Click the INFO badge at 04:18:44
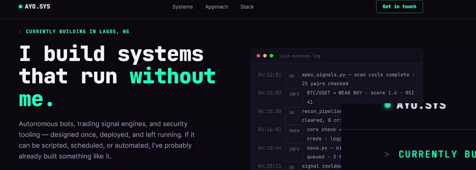Image resolution: width=476 pixels, height=170 pixels. pyautogui.click(x=294, y=149)
